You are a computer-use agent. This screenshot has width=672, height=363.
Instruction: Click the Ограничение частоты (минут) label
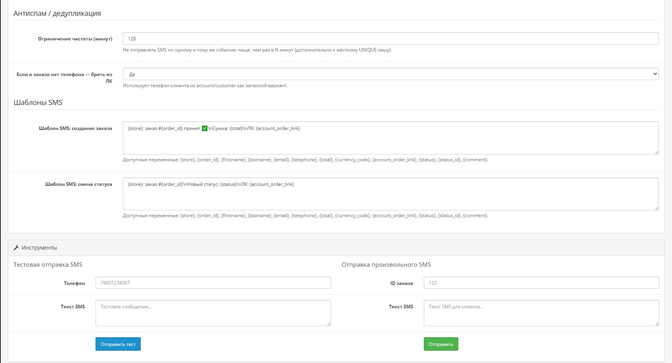(x=75, y=39)
